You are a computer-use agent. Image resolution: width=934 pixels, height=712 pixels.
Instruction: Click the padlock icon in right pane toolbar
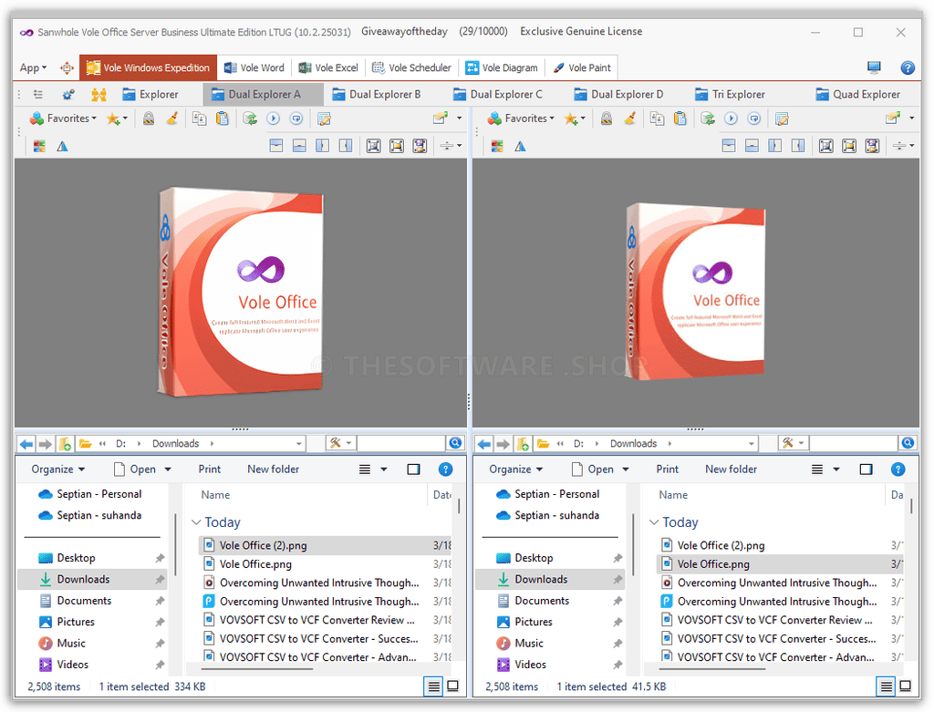click(607, 119)
